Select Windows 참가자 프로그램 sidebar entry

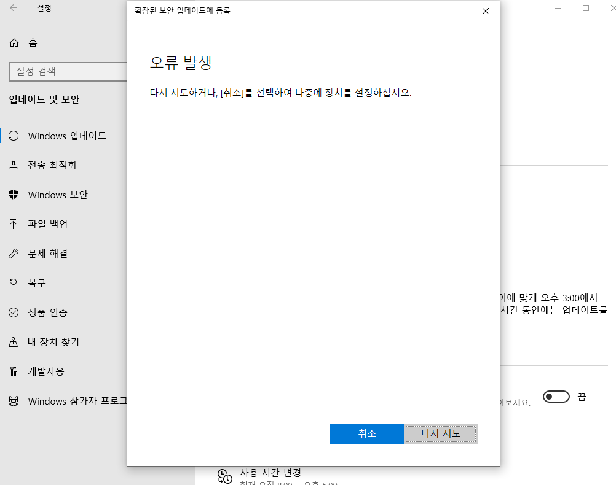click(77, 401)
